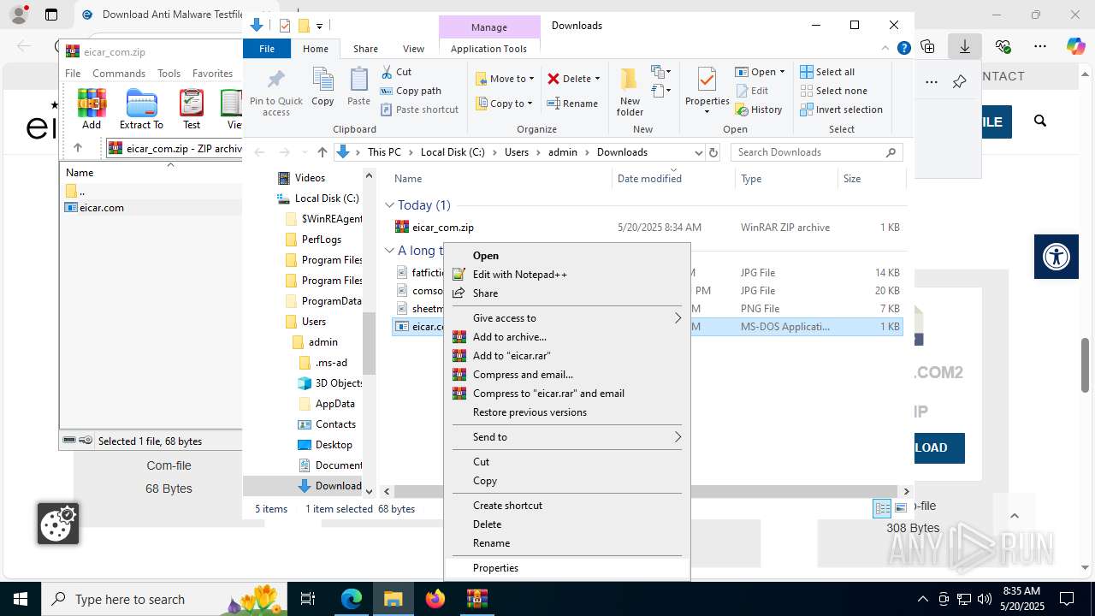This screenshot has height=616, width=1095.
Task: Click Select none in the ribbon
Action: 833,91
